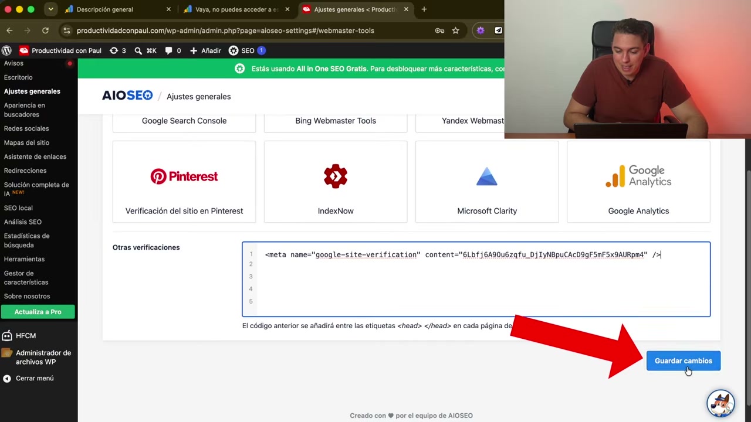This screenshot has width=751, height=422.
Task: Select the Microsoft Clarity card
Action: coord(487,182)
